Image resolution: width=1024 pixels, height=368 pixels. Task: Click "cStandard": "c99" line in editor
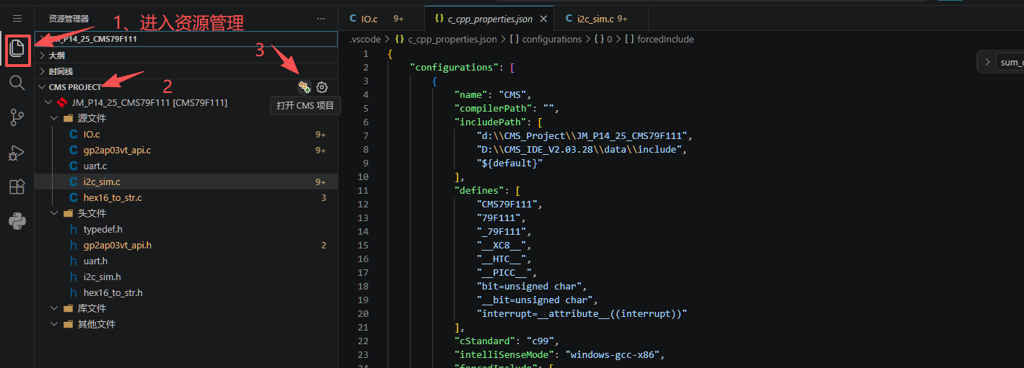pyautogui.click(x=507, y=341)
